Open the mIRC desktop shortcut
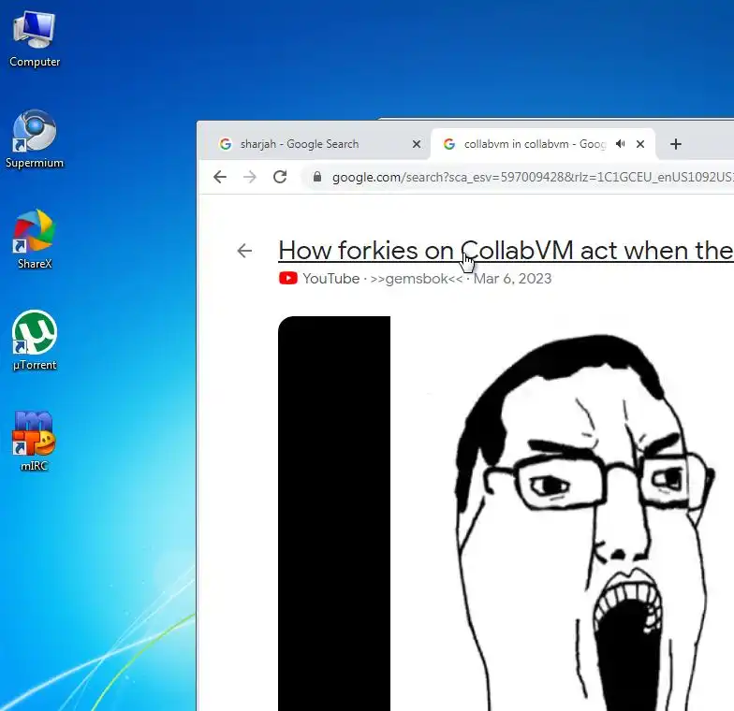 (x=35, y=442)
